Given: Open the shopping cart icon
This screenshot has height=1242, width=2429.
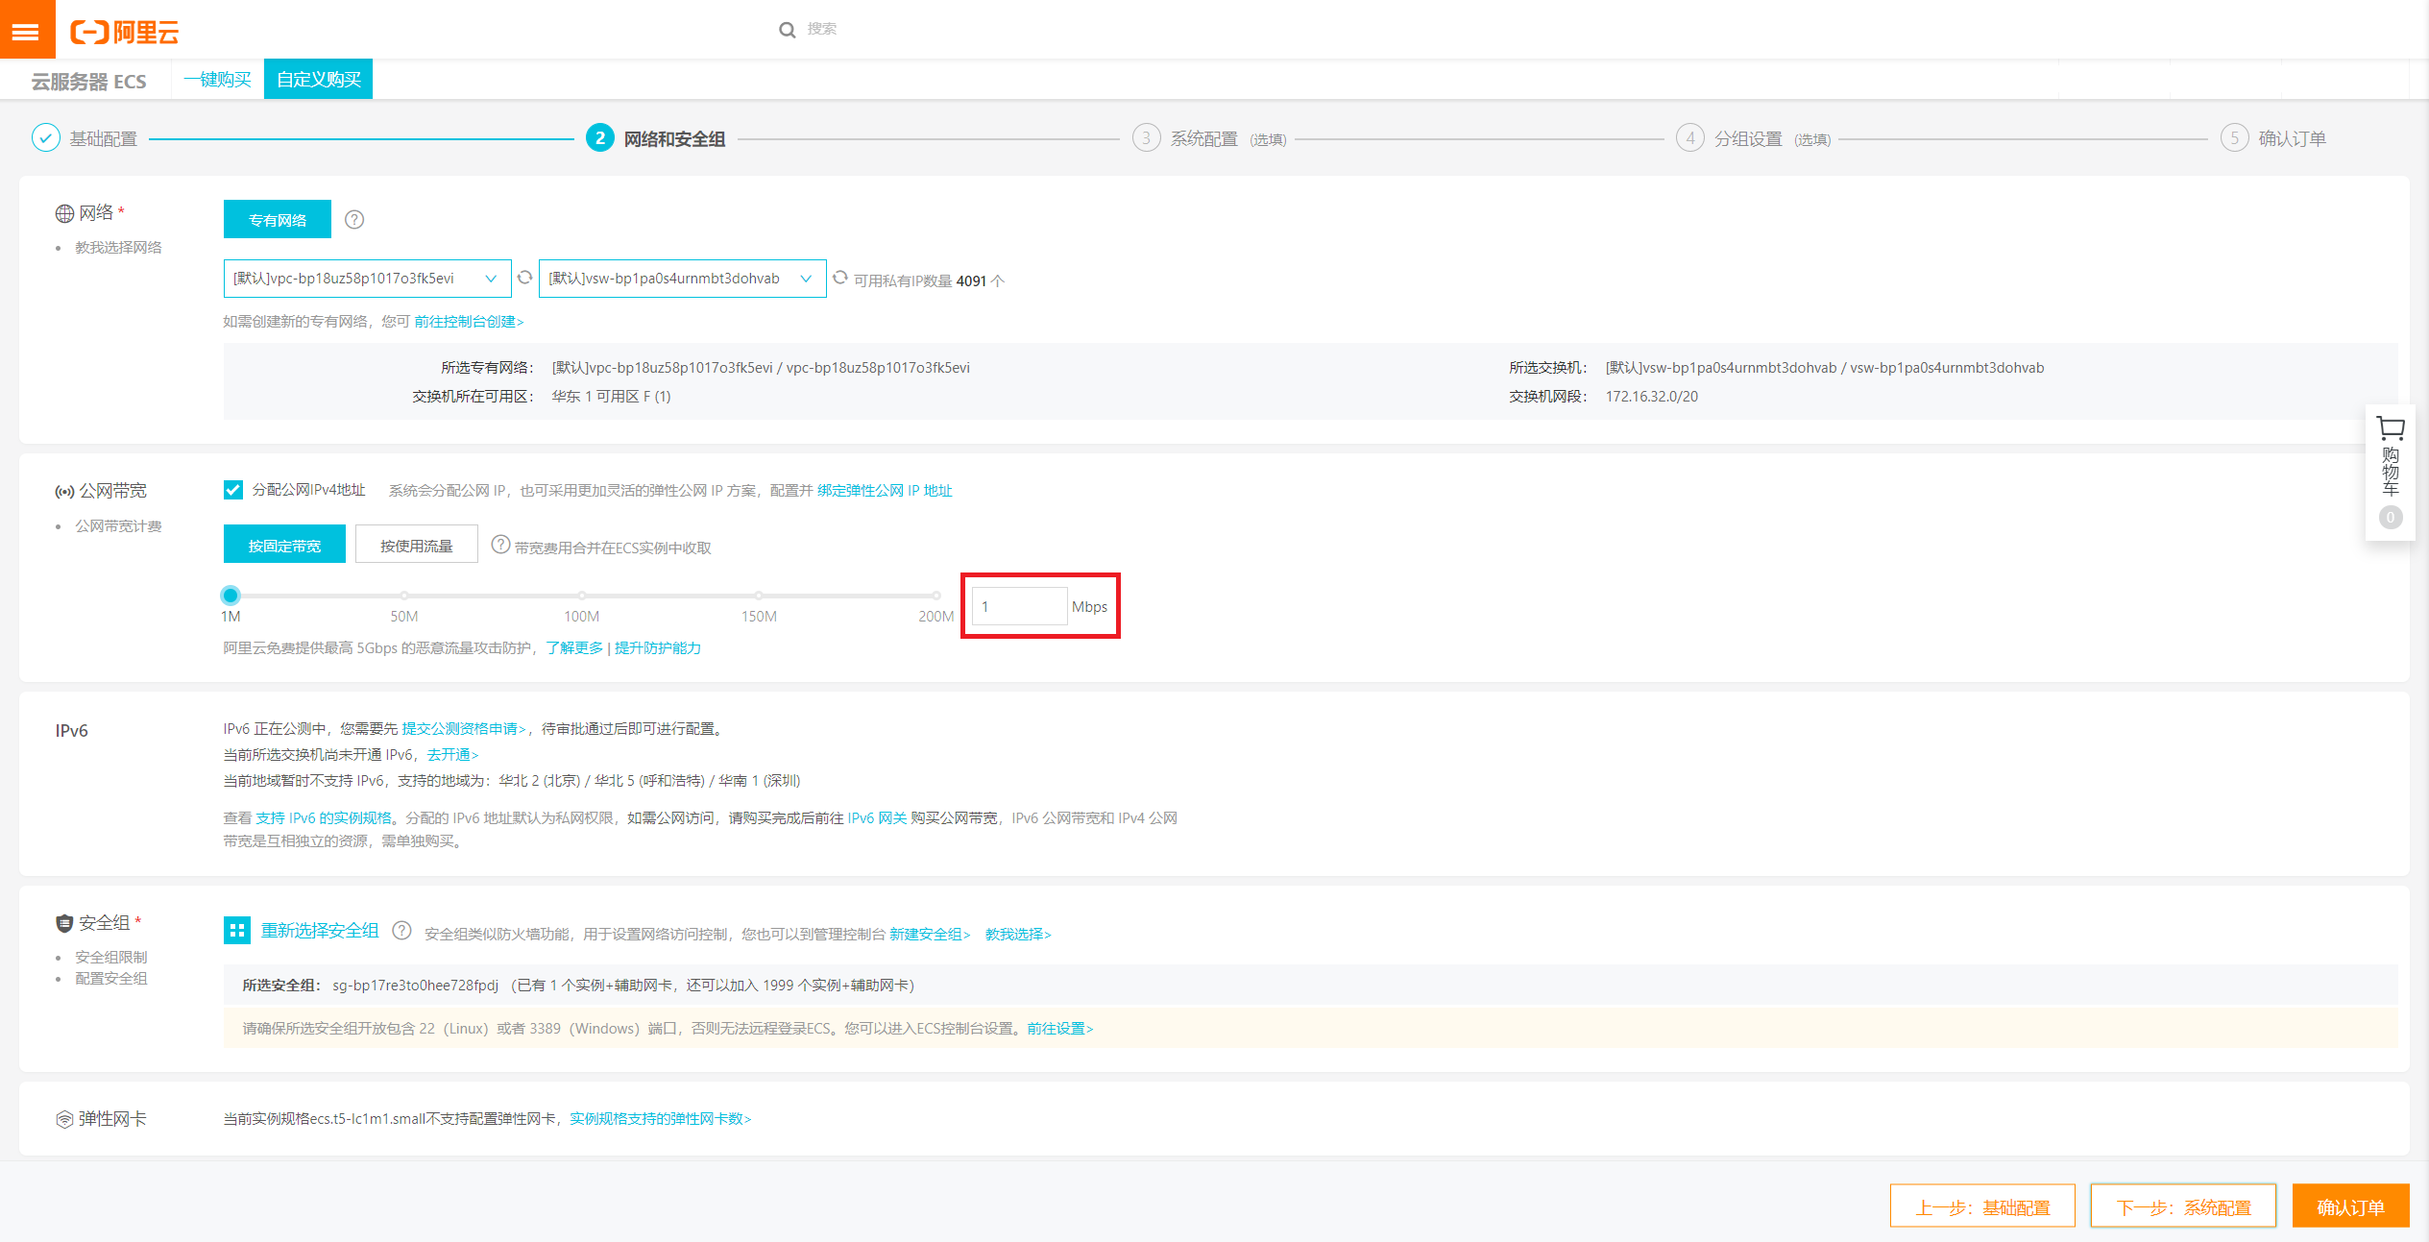Looking at the screenshot, I should (2390, 428).
